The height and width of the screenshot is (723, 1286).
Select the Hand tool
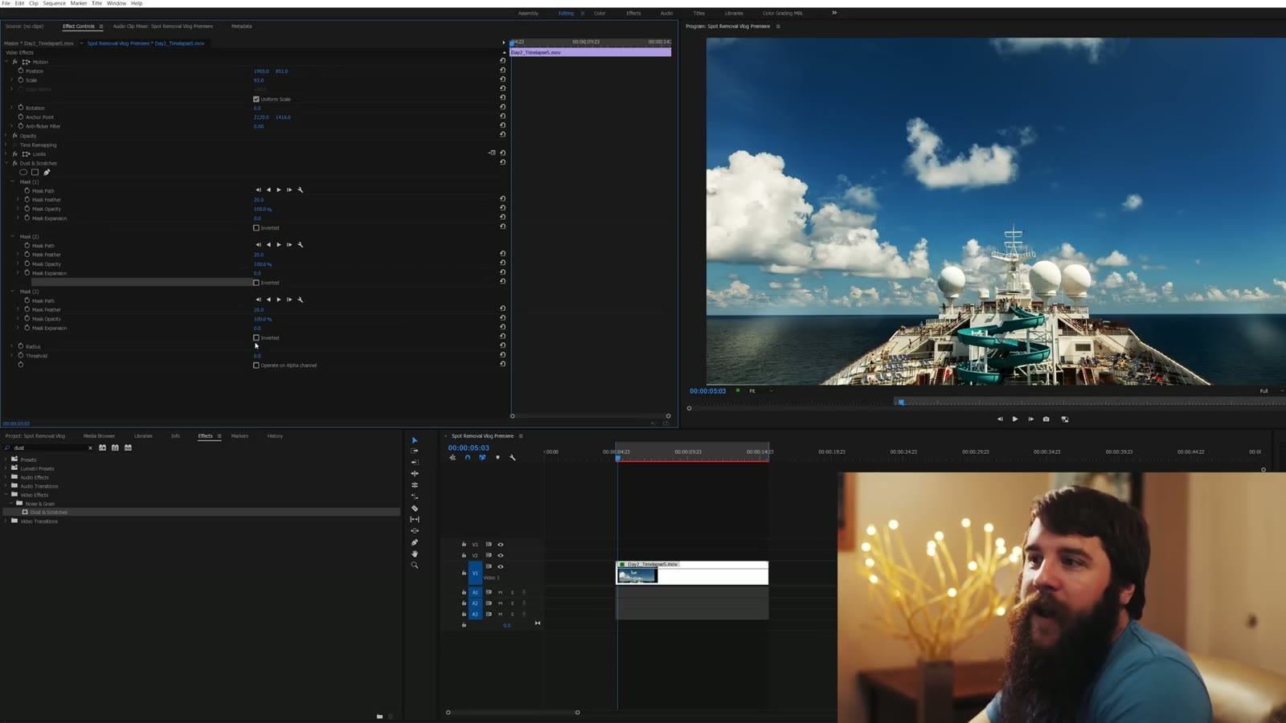[x=415, y=553]
